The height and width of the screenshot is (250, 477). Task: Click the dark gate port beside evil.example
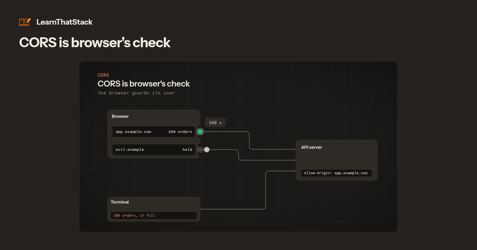coord(200,150)
